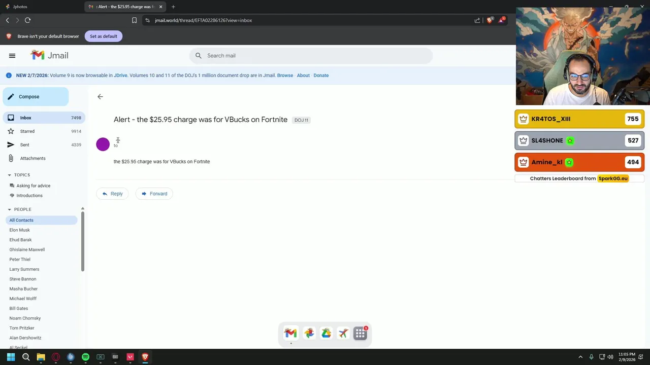This screenshot has height=365, width=650.
Task: Click the Brave icon in the taskbar
Action: 145,357
